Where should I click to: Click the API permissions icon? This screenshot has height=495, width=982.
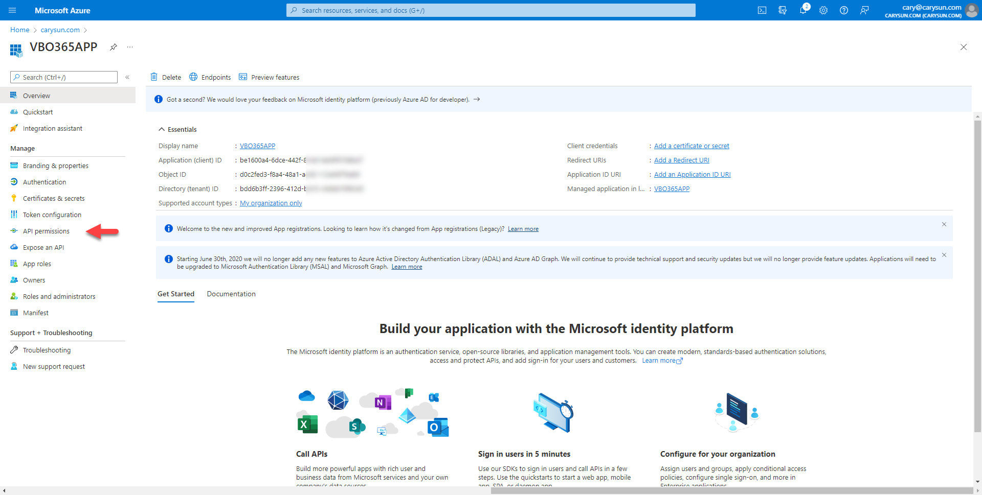pyautogui.click(x=14, y=231)
